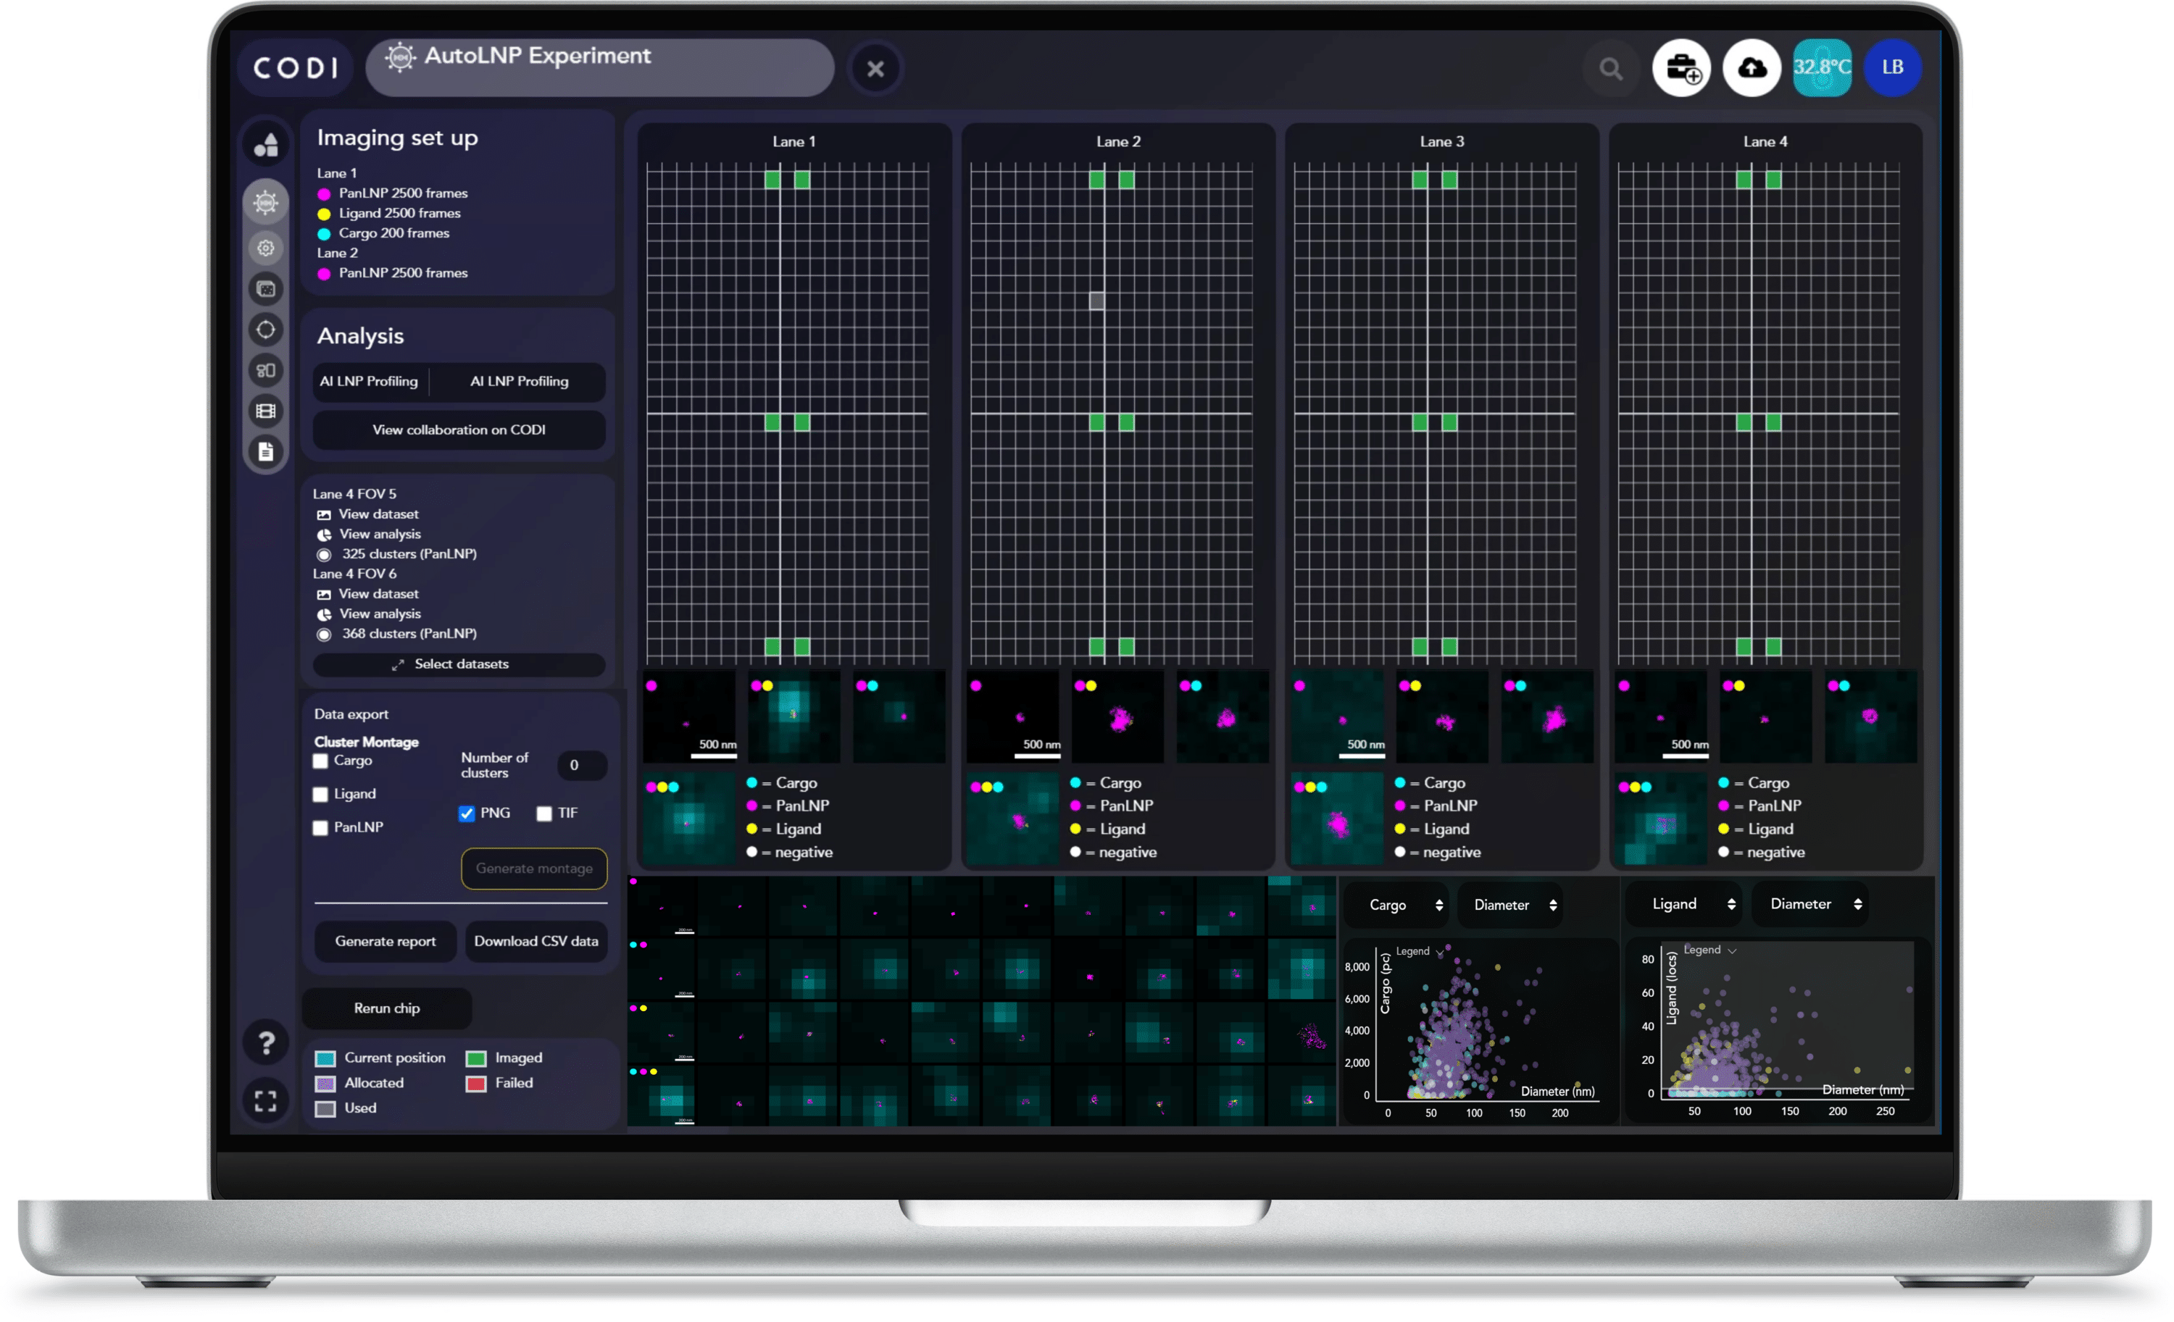
Task: Check the TIF format checkbox
Action: pyautogui.click(x=544, y=814)
